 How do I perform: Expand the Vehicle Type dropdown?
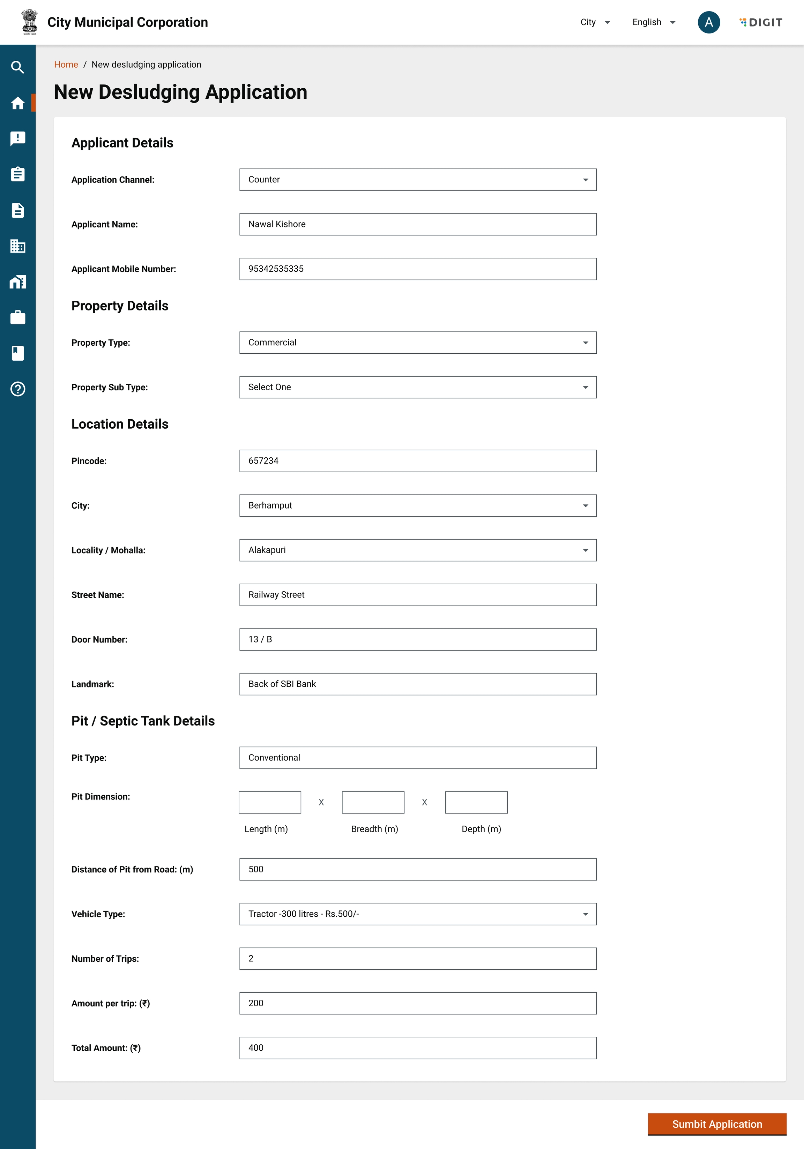click(417, 914)
